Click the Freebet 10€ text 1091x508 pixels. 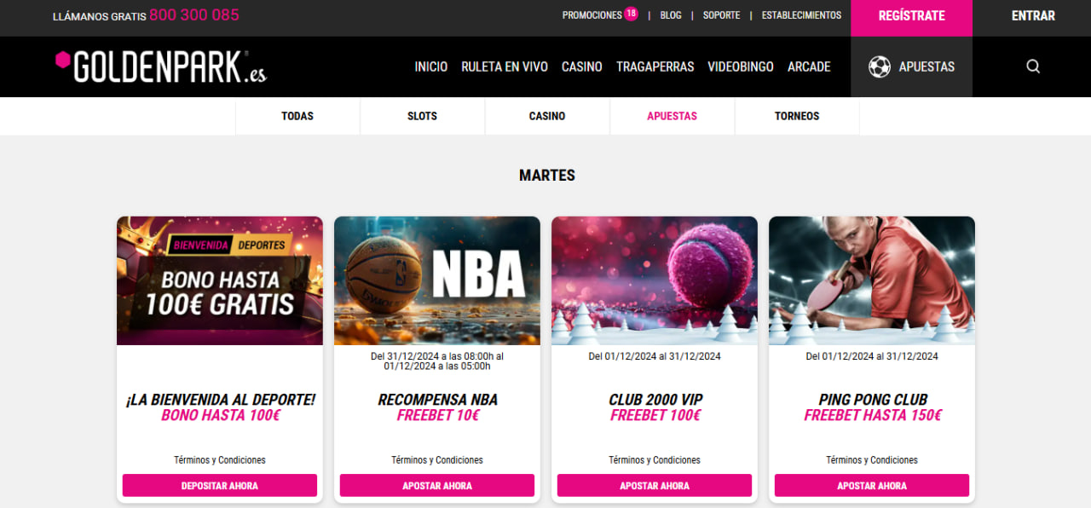(x=438, y=416)
